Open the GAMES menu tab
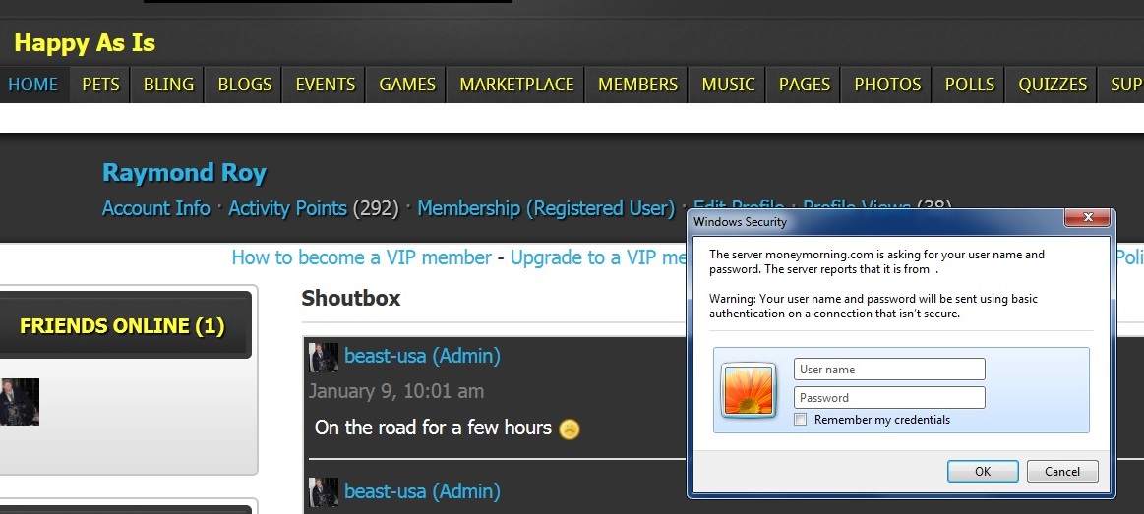Image resolution: width=1144 pixels, height=514 pixels. 406,85
